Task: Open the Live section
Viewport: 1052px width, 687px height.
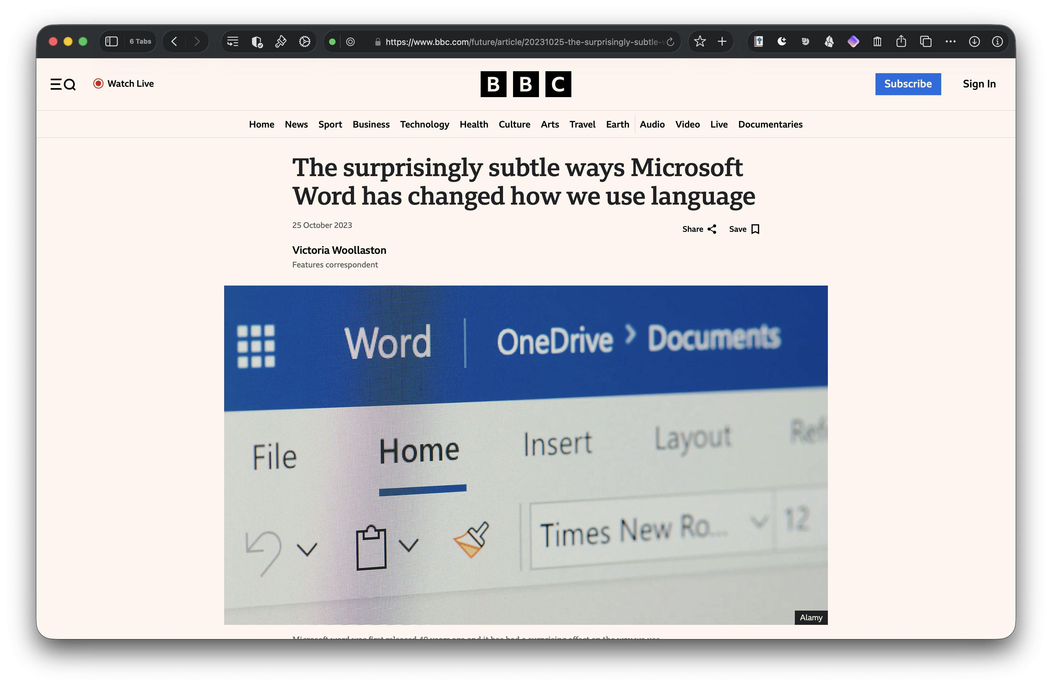Action: [x=719, y=125]
